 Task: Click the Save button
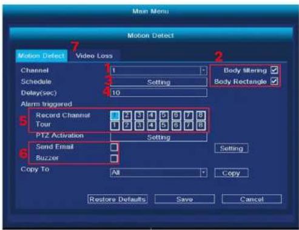(184, 199)
